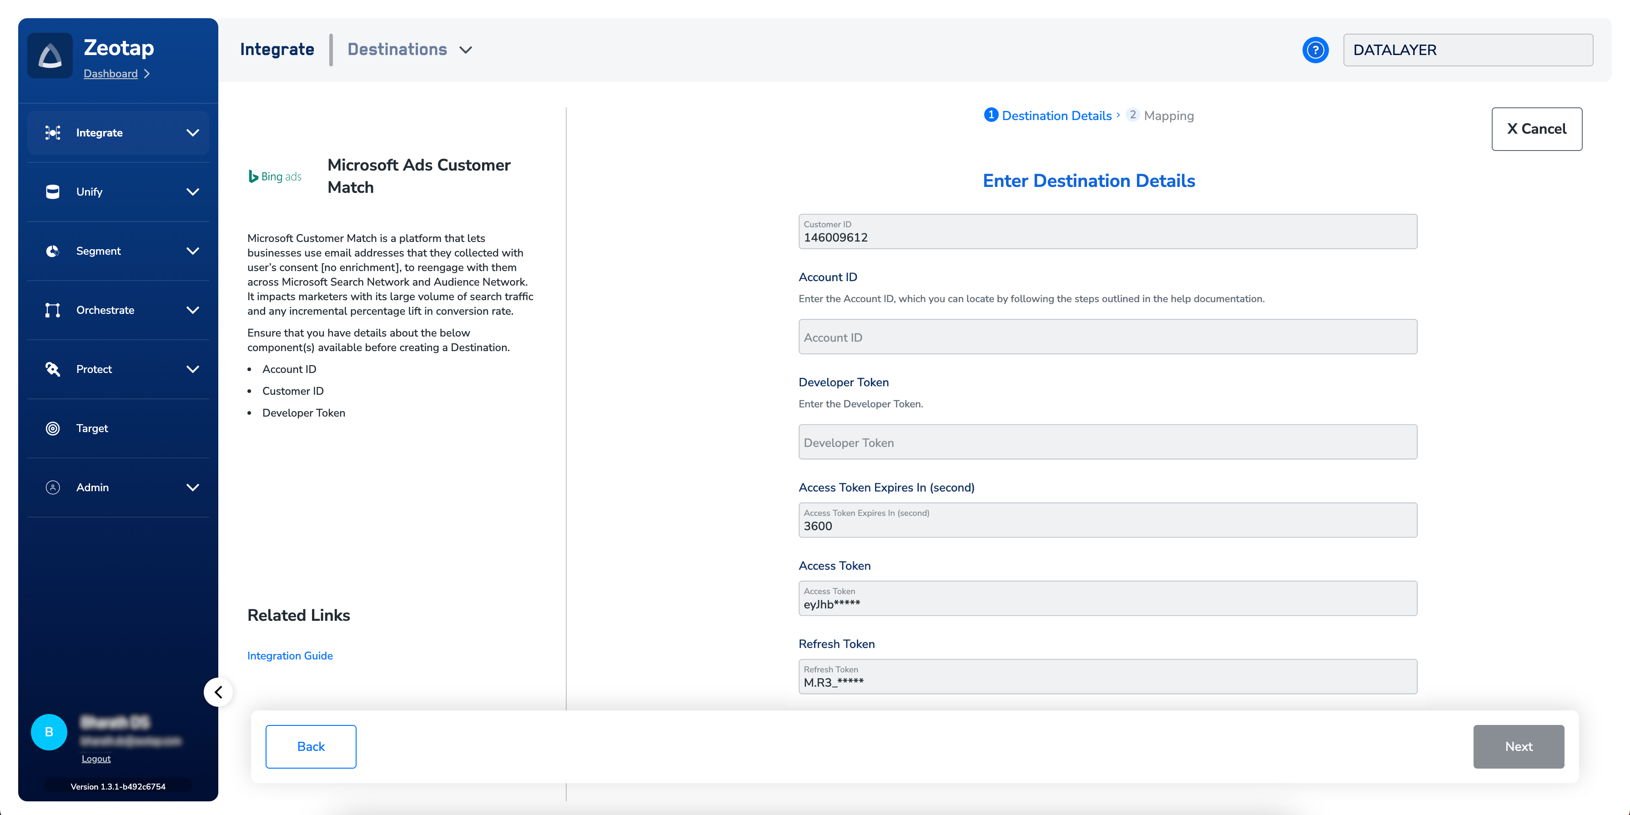Click the Protect sidebar icon

53,369
